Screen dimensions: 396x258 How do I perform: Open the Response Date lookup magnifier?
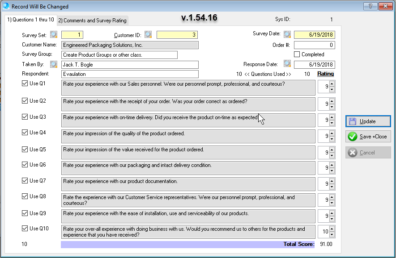coord(287,63)
